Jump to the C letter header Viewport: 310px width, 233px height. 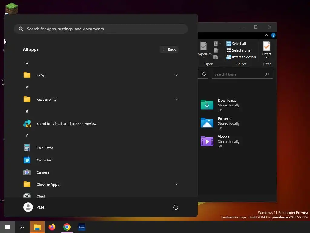pyautogui.click(x=27, y=136)
